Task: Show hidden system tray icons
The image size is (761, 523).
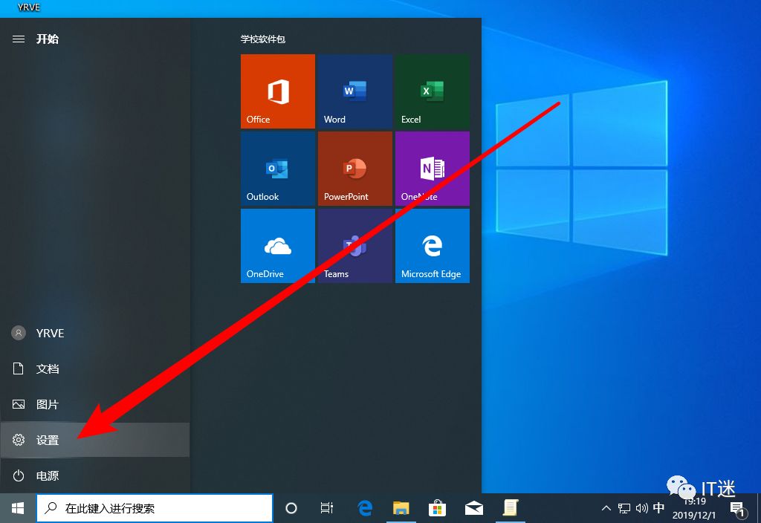Action: click(x=606, y=508)
